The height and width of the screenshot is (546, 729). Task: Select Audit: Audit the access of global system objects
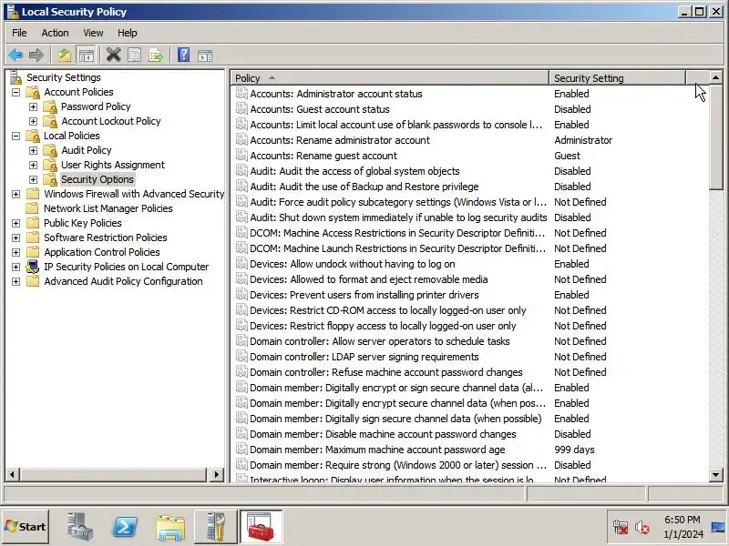coord(354,171)
